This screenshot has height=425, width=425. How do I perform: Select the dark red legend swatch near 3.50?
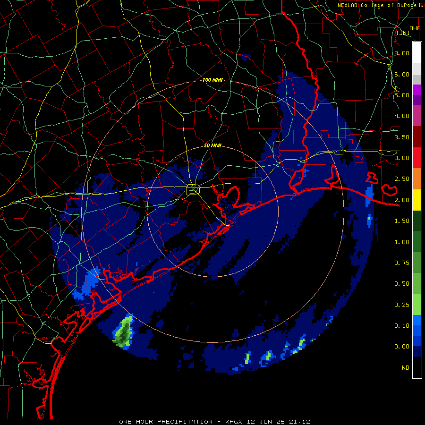[417, 137]
